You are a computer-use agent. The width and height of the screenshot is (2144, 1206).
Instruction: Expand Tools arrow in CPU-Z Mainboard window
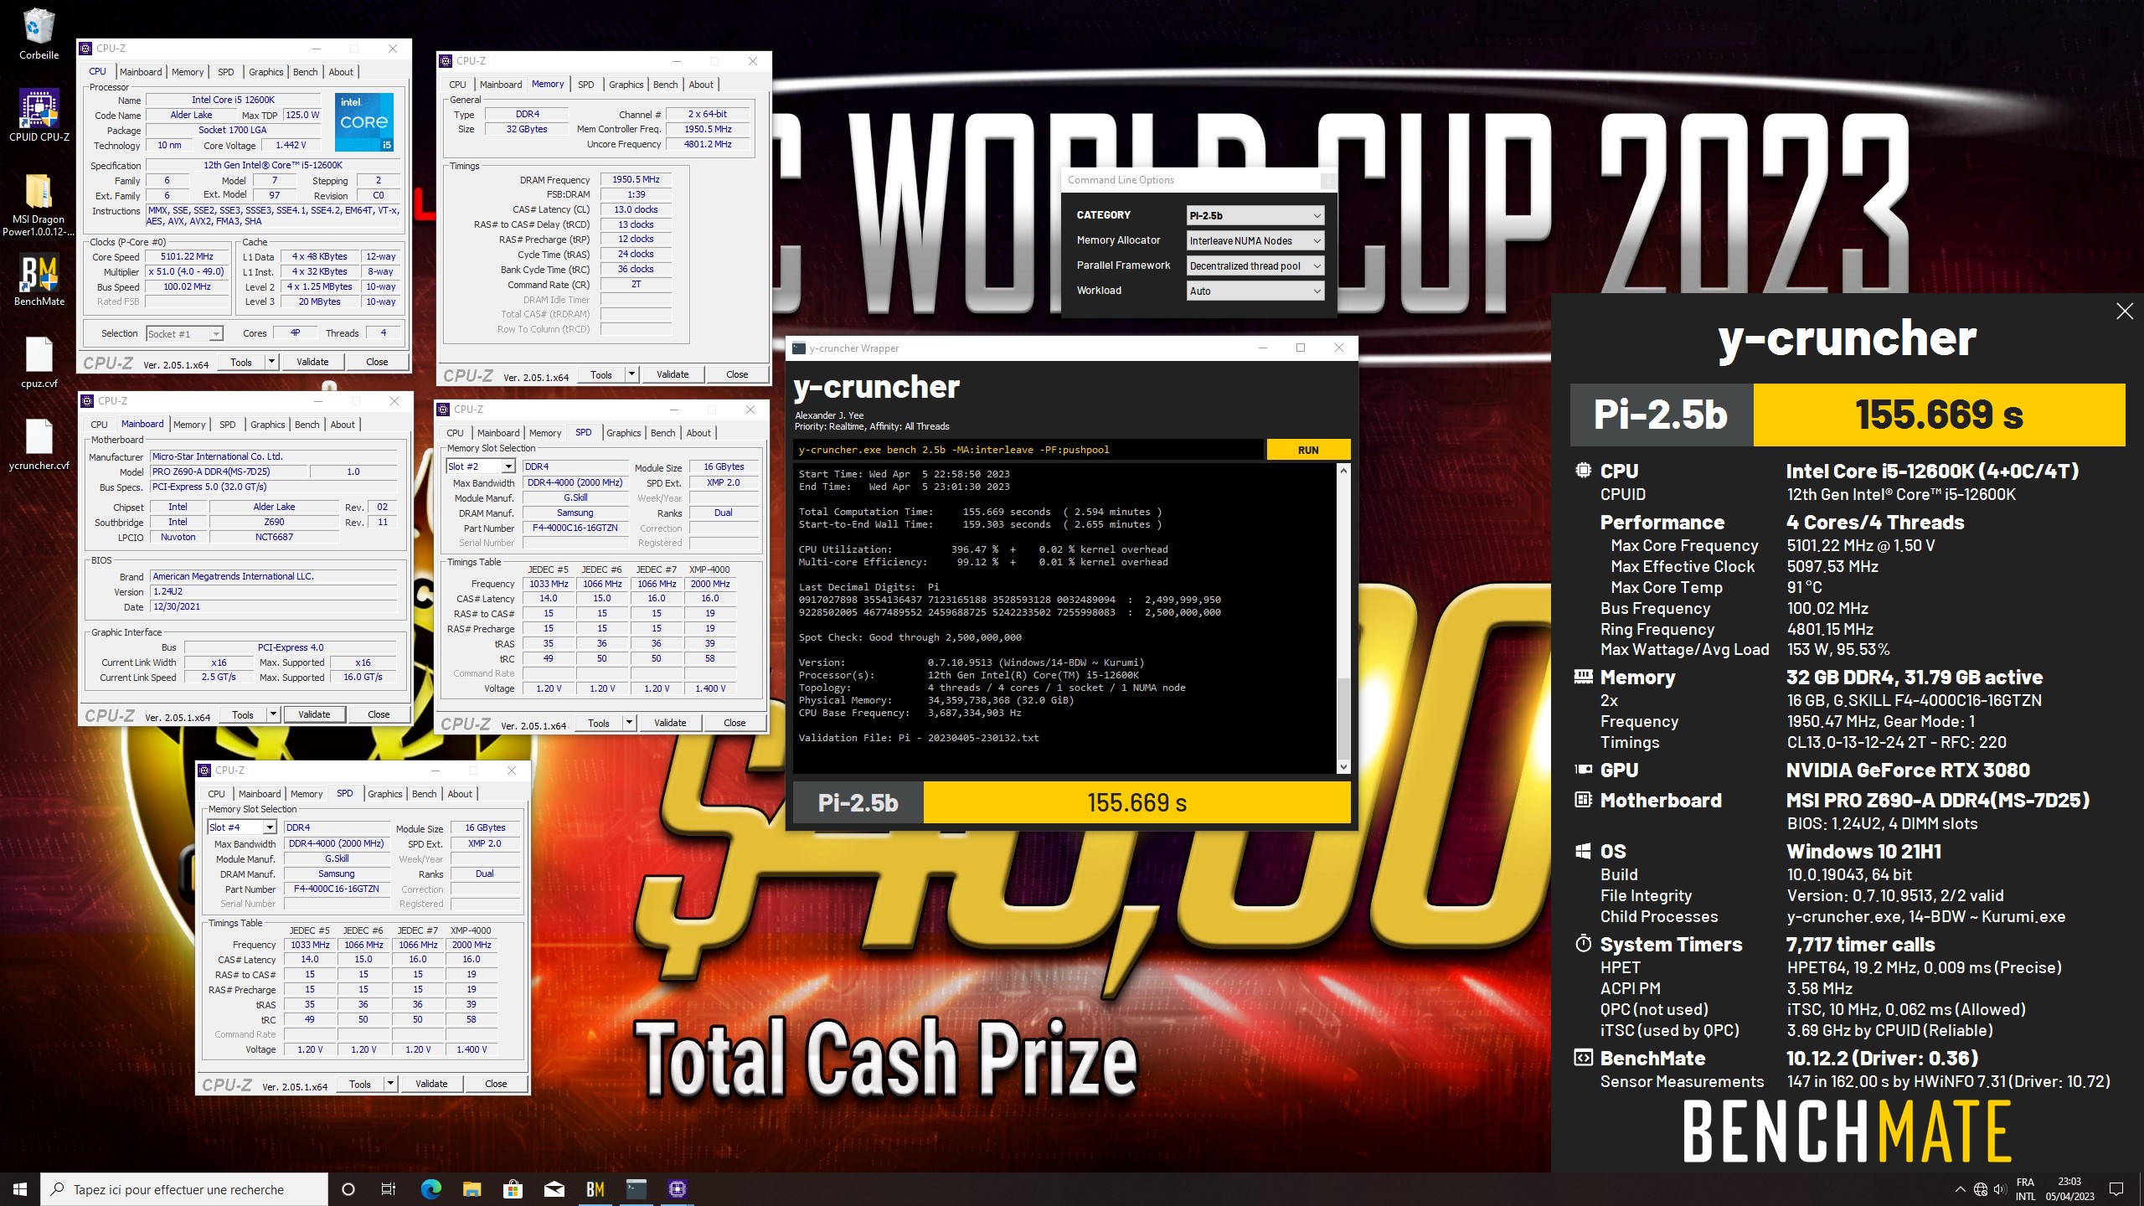coord(273,714)
